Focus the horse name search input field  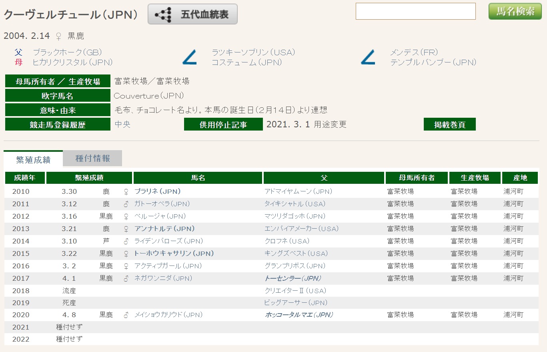tap(415, 12)
